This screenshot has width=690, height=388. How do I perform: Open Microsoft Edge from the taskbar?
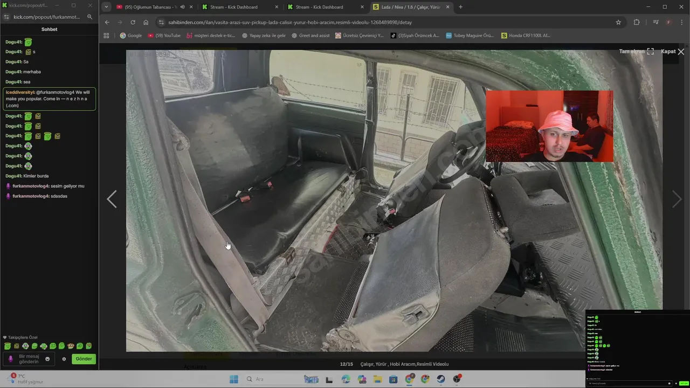tap(346, 379)
